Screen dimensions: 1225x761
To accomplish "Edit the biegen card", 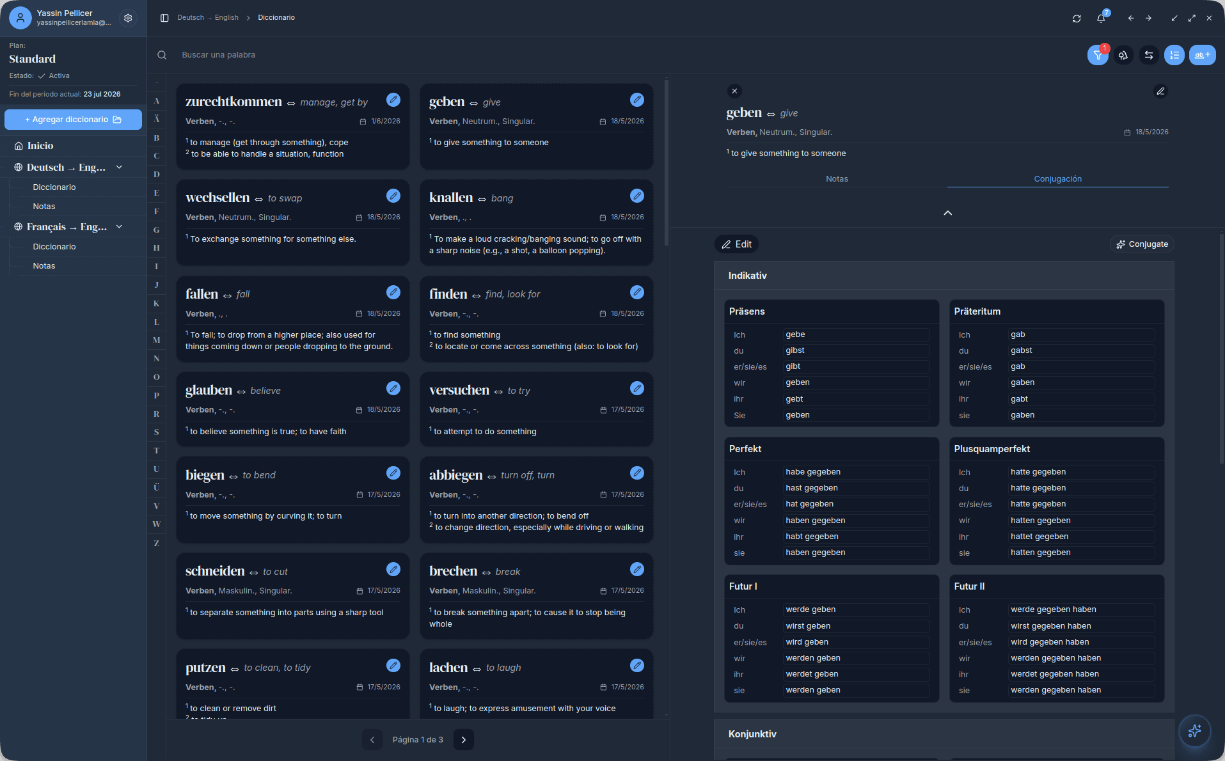I will (393, 473).
